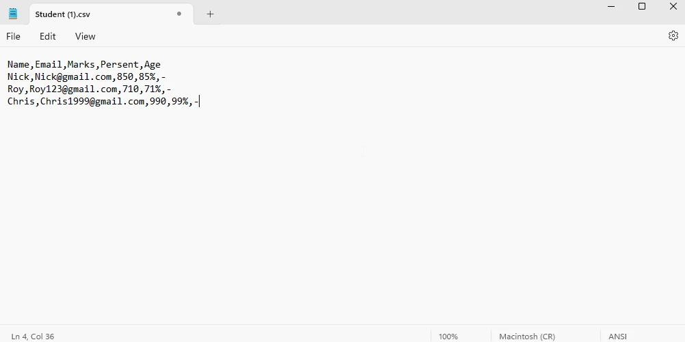This screenshot has width=685, height=342.
Task: Click the Macintosh (CR) line ending indicator
Action: pyautogui.click(x=527, y=336)
